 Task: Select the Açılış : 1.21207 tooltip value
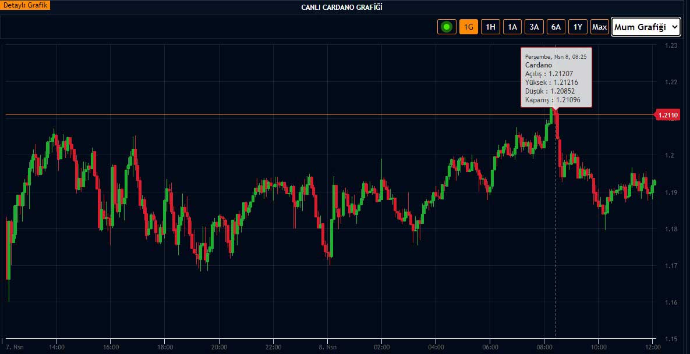549,74
